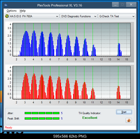140x139 pixels.
Task: Click the orange info icon button
Action: click(x=129, y=120)
